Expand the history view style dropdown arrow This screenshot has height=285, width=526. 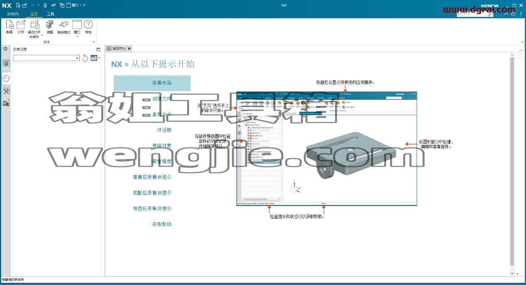(100, 58)
